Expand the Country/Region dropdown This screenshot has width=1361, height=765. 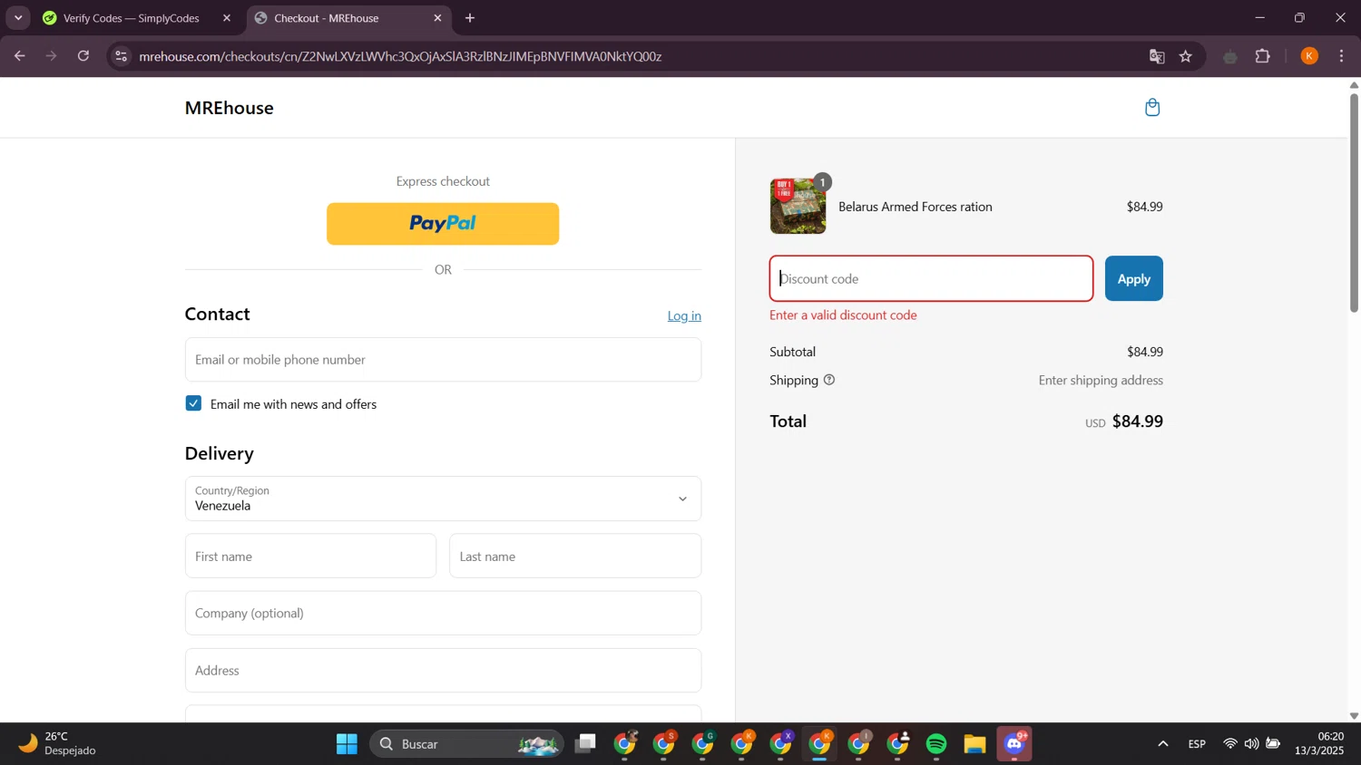443,499
